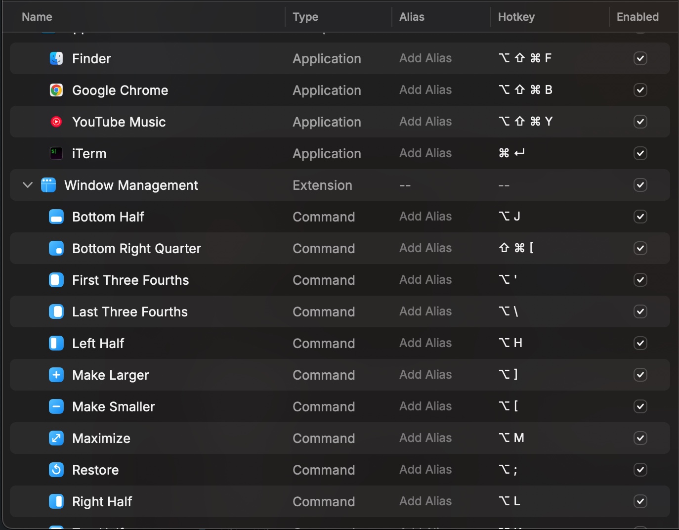679x530 pixels.
Task: Change the Bottom Half hotkey ⌥J
Action: coord(509,217)
